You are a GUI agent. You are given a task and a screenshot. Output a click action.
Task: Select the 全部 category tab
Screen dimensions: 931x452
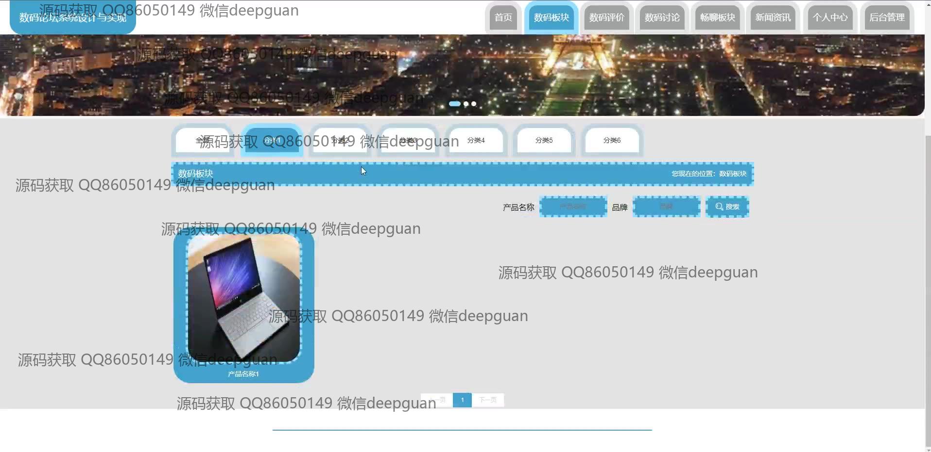click(x=203, y=140)
